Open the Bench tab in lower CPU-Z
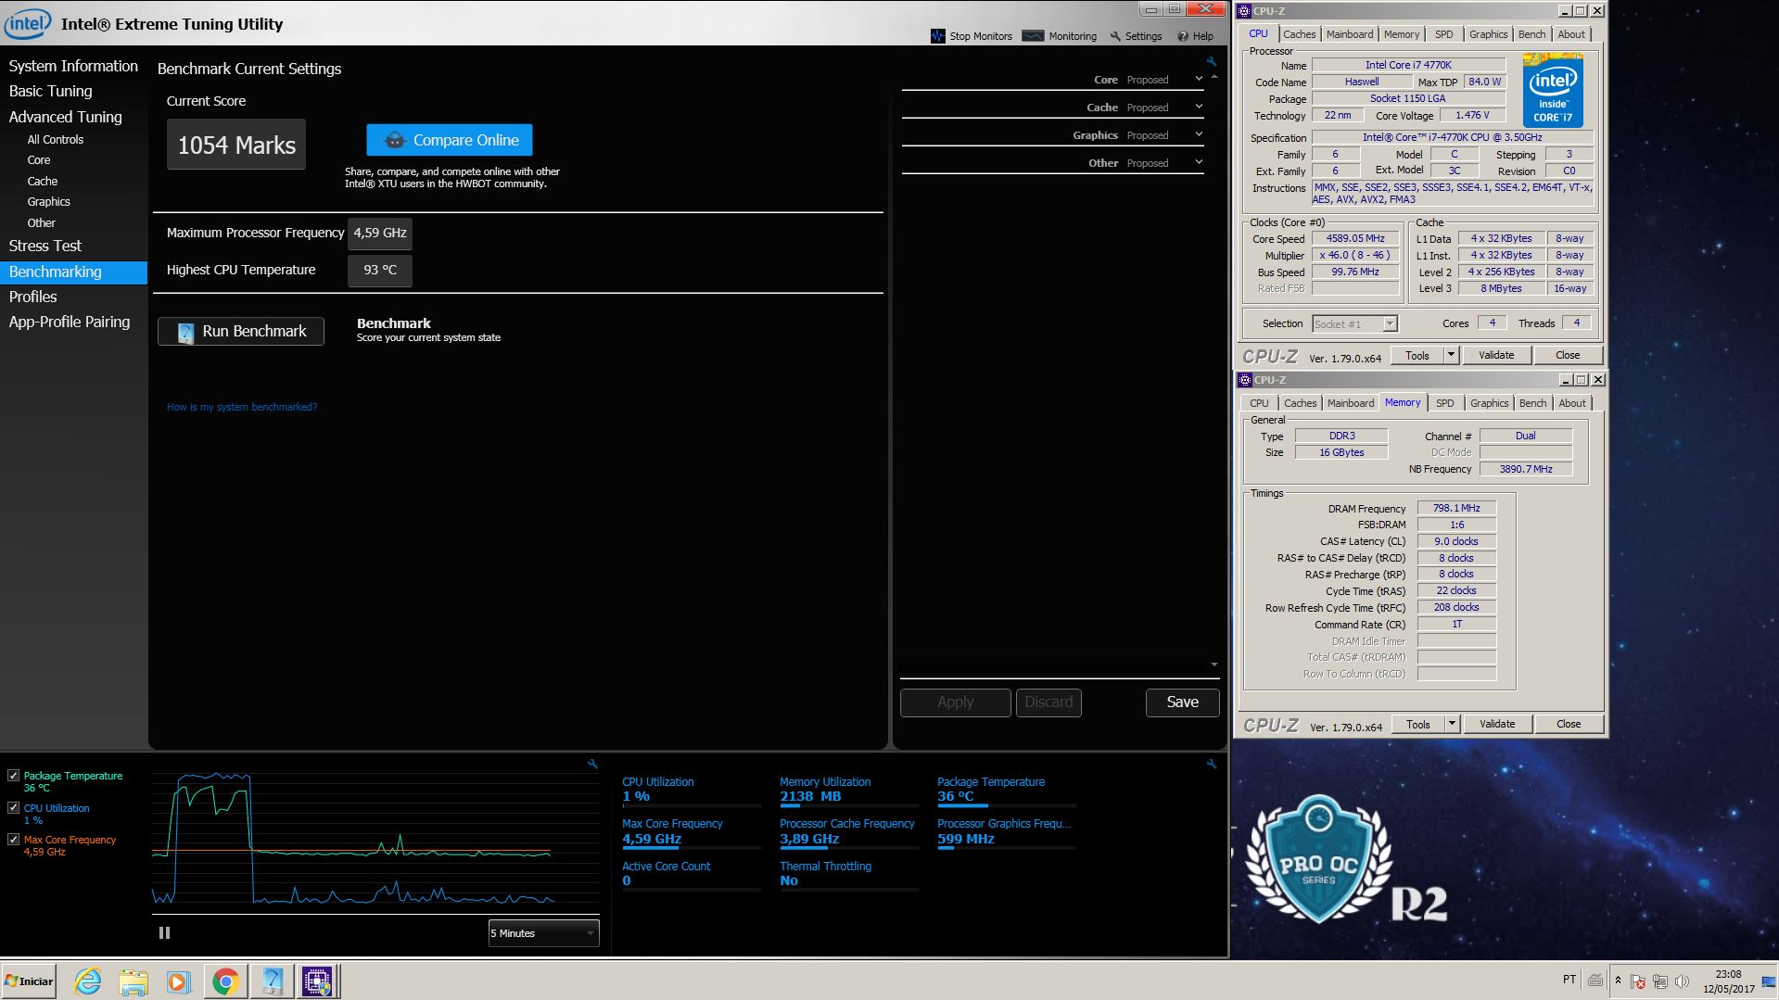Screen dimensions: 1779x1000 click(1532, 403)
